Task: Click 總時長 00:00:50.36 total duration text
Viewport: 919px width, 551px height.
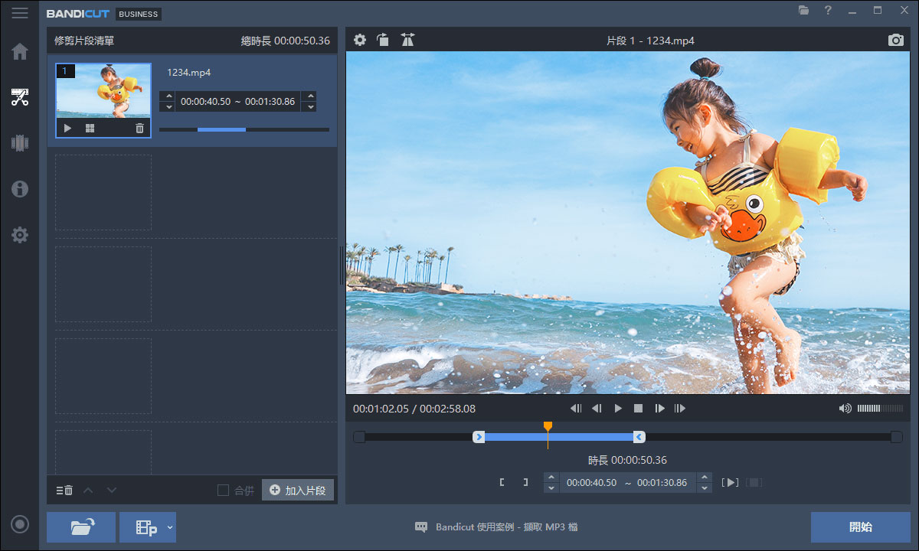Action: 286,41
